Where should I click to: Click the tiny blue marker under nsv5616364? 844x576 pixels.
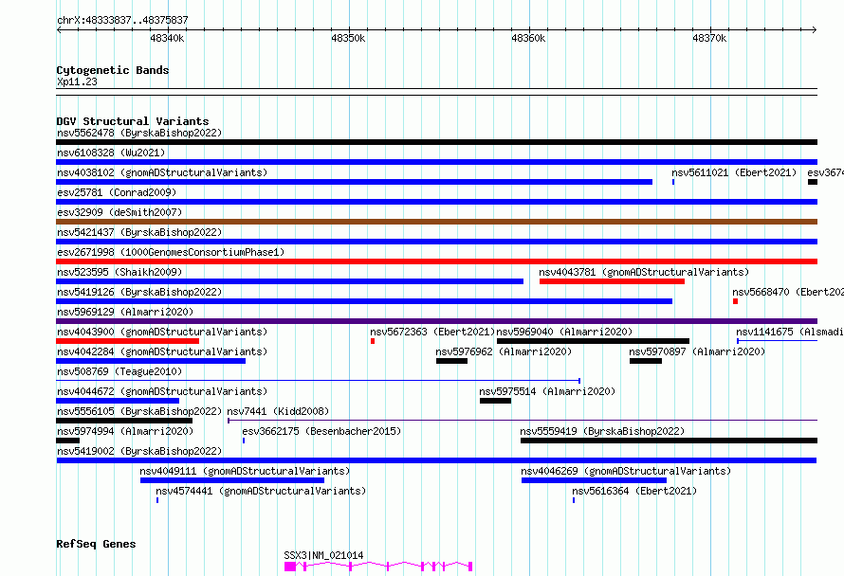coord(574,500)
